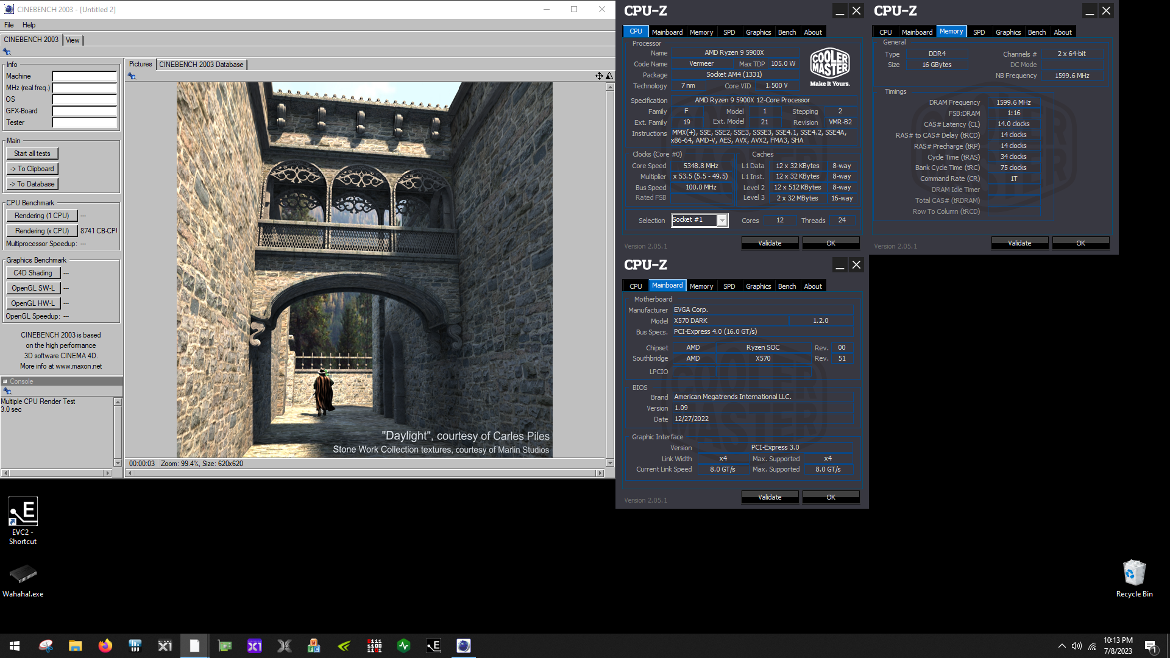The width and height of the screenshot is (1170, 658).
Task: Open the blank document icon on the taskbar
Action: 195,646
